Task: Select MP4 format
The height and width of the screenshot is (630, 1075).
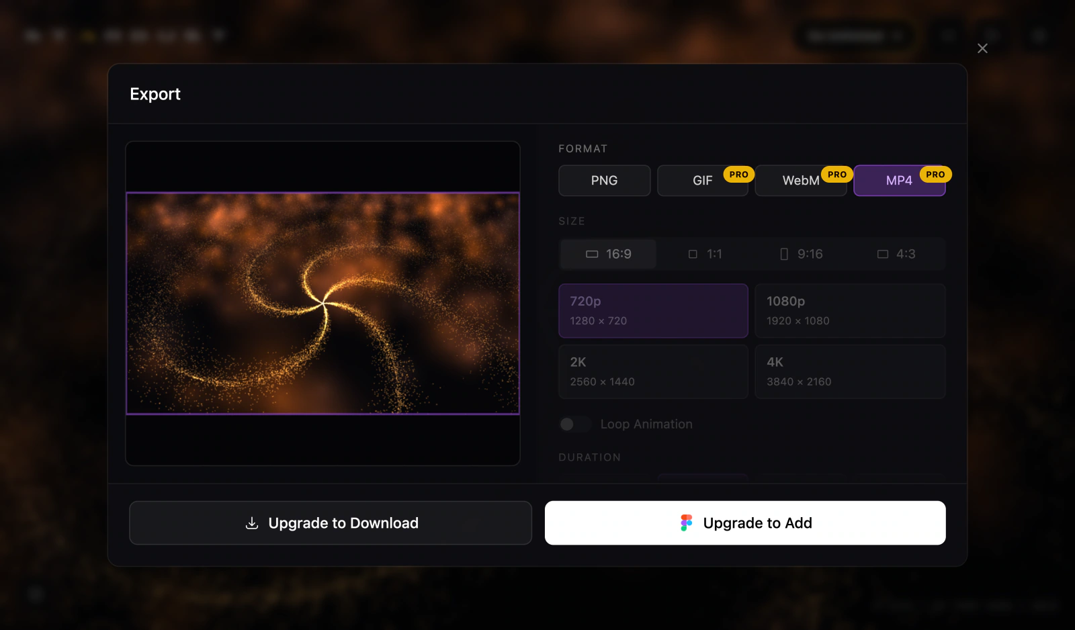Action: 899,181
